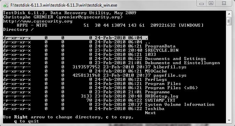Select the hiberfil.sys file entry

(x=95, y=67)
